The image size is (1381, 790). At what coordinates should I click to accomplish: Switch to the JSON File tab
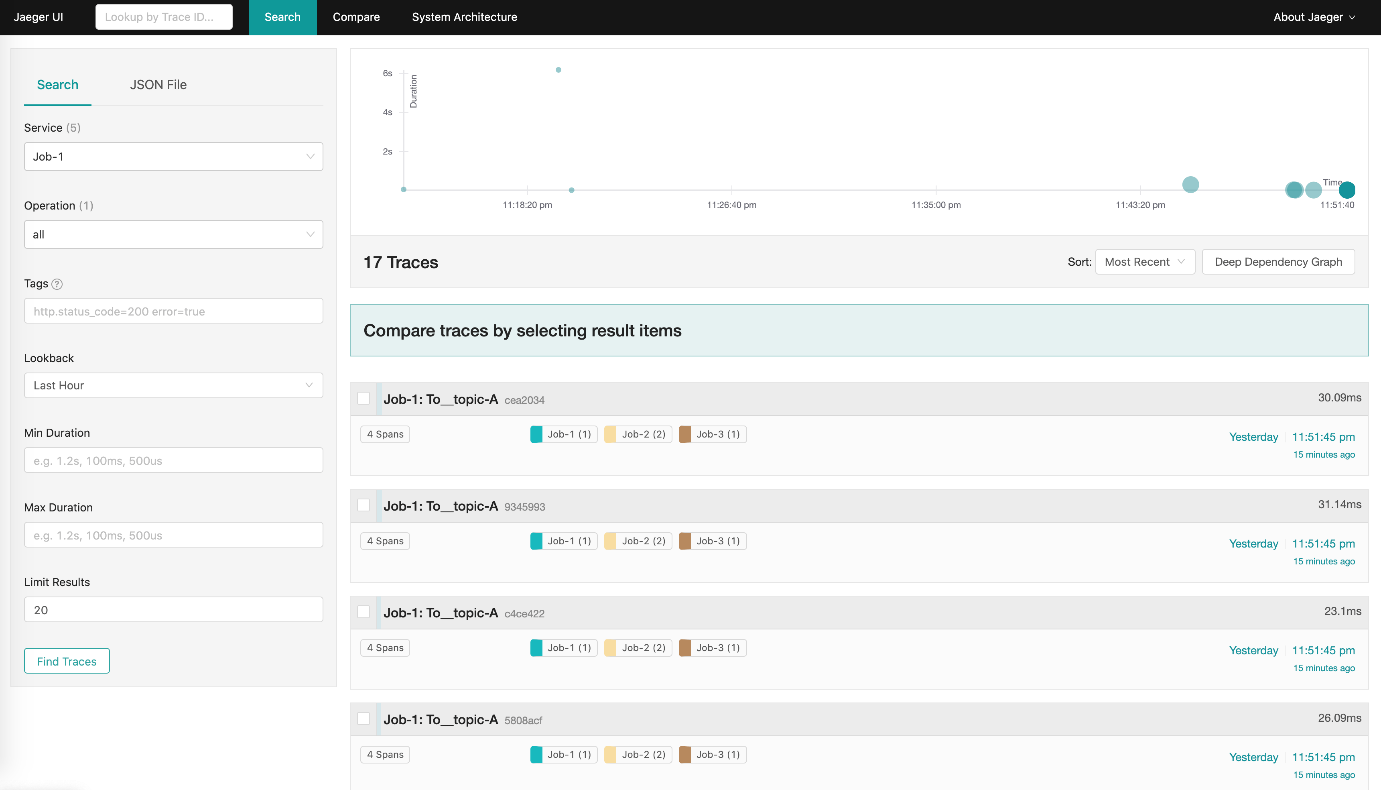(158, 85)
